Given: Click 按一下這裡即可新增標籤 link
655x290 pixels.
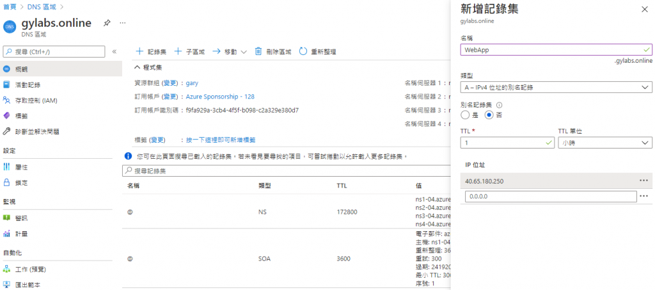Looking at the screenshot, I should click(221, 140).
